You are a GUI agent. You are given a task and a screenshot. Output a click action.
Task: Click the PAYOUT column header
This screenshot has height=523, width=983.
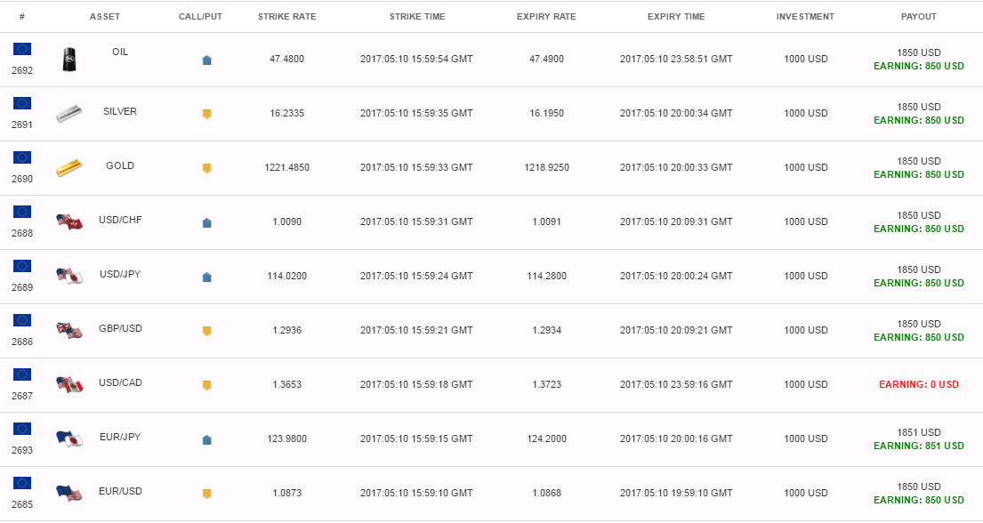[919, 17]
